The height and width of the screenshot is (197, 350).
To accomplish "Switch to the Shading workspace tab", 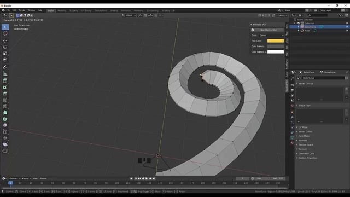I will 114,11.
